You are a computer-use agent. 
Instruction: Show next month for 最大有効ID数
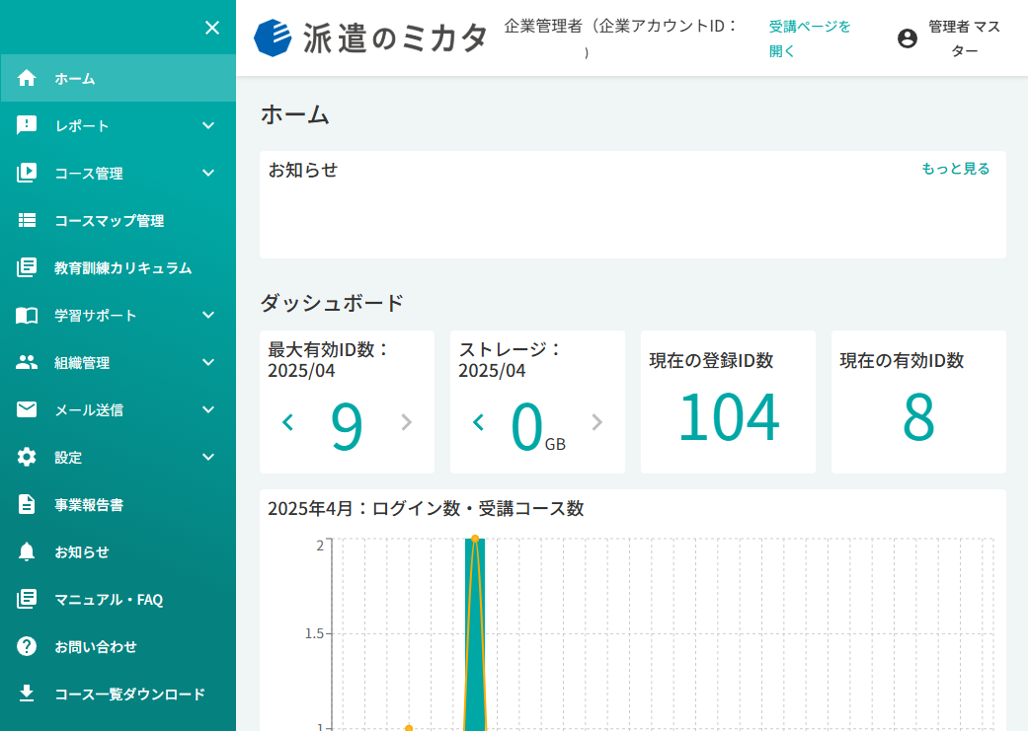(407, 422)
